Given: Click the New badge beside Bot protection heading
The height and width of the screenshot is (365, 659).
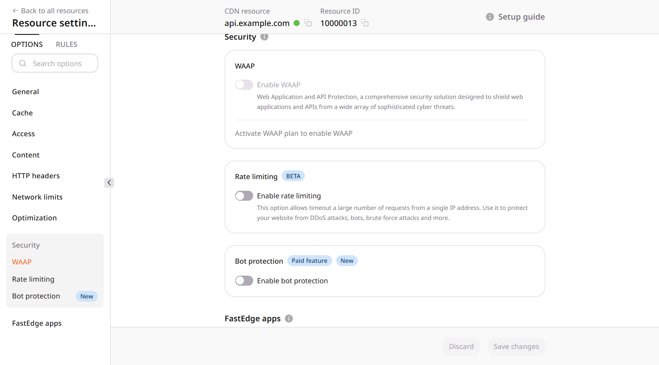Looking at the screenshot, I should [347, 261].
